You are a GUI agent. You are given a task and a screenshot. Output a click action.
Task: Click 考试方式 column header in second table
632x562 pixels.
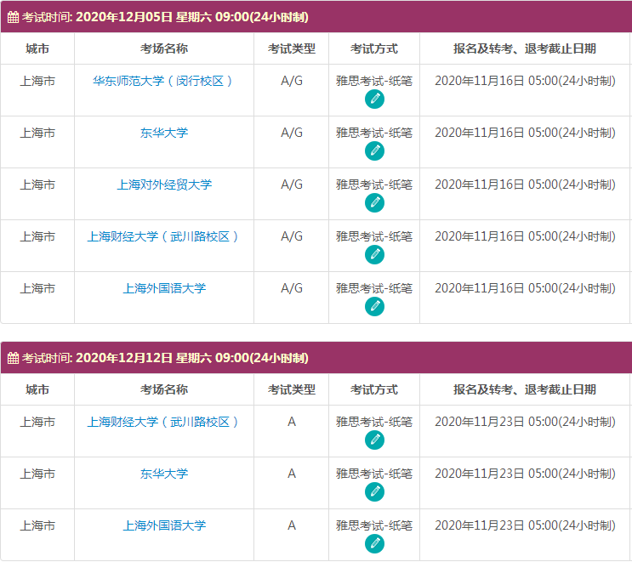374,389
